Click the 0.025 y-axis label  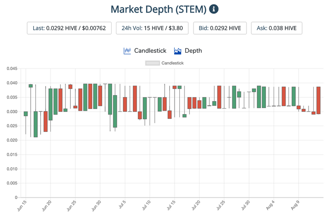pos(12,126)
